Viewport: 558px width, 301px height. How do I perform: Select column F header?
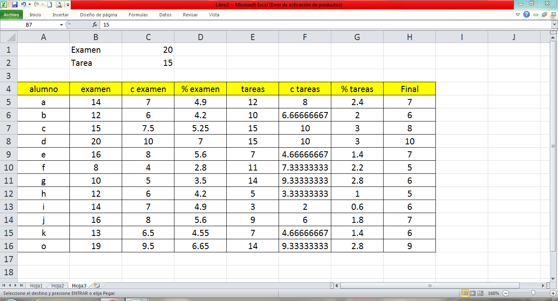305,37
